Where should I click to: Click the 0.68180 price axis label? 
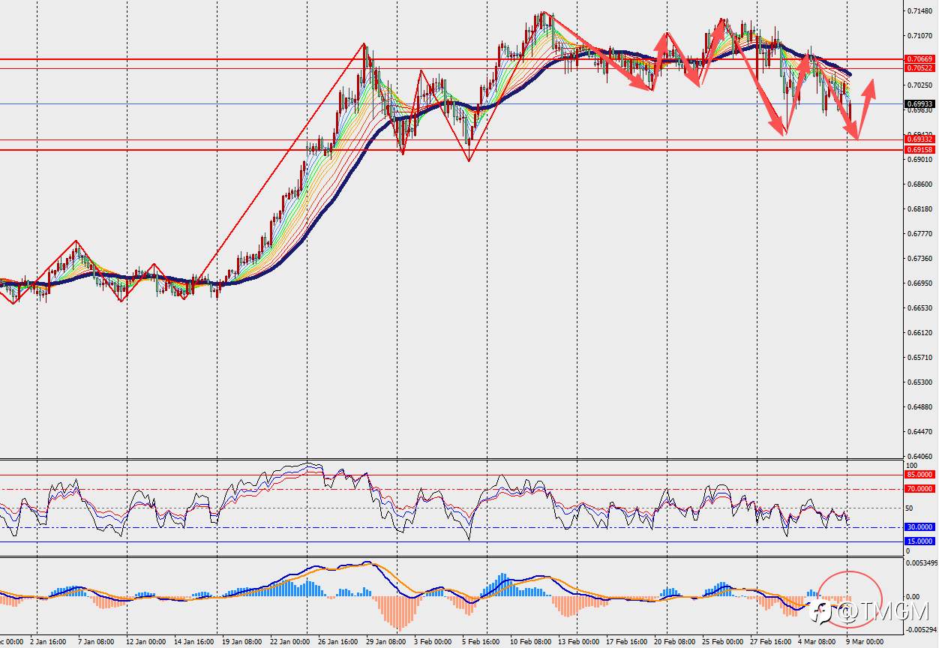tap(919, 209)
